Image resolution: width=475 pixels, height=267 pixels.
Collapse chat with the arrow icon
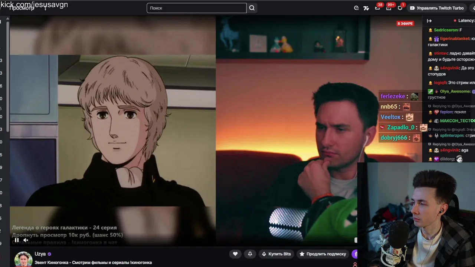(429, 21)
